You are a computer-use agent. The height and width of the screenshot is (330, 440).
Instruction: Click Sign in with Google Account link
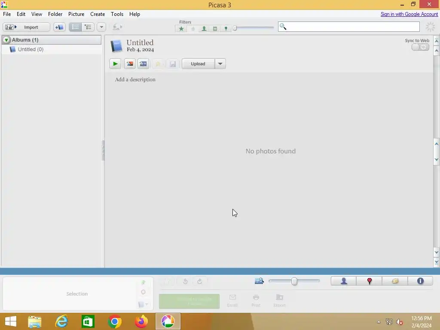click(x=409, y=14)
